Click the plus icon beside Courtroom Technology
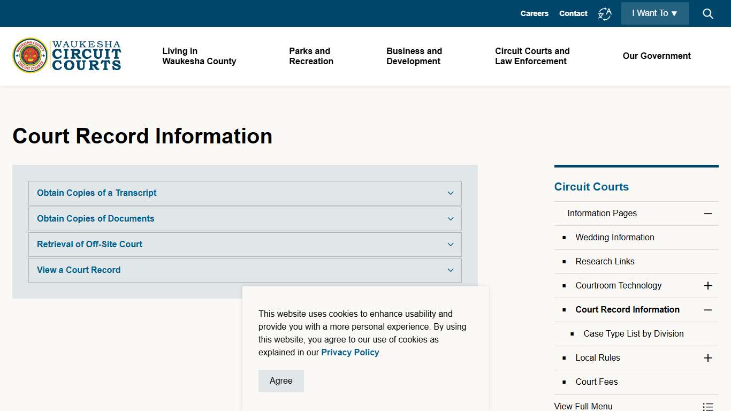This screenshot has width=731, height=411. [707, 285]
